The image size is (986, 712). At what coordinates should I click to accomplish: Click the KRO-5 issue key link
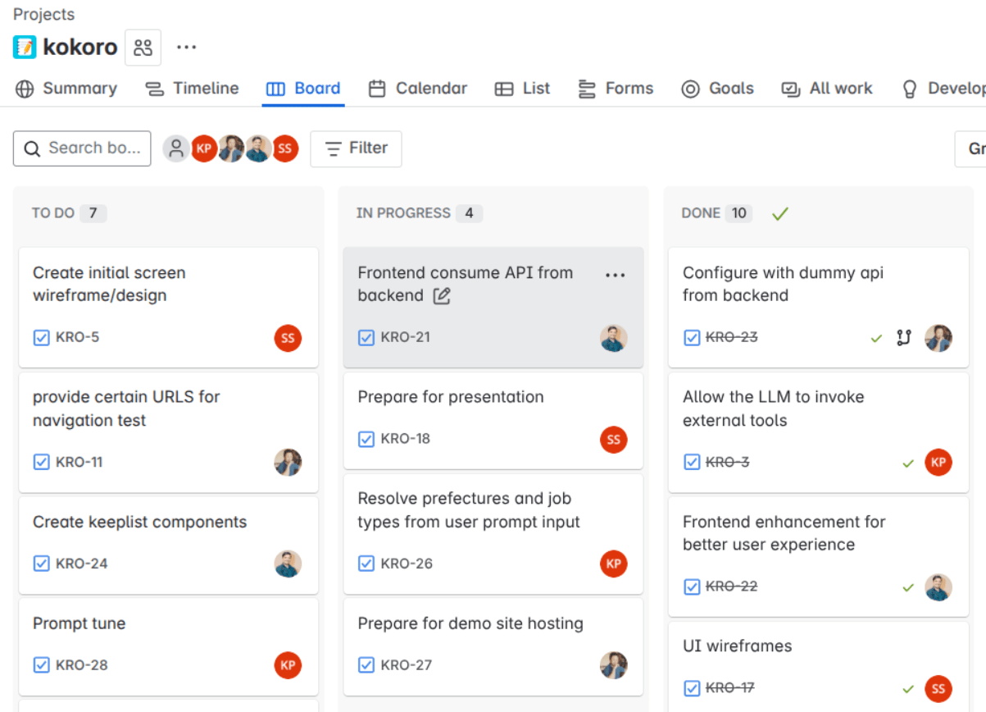pos(77,337)
